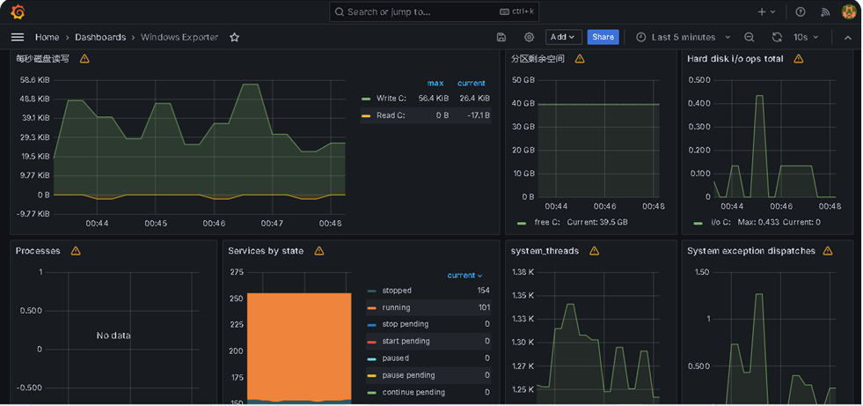This screenshot has width=863, height=406.
Task: Zoom out the time range
Action: pyautogui.click(x=749, y=38)
